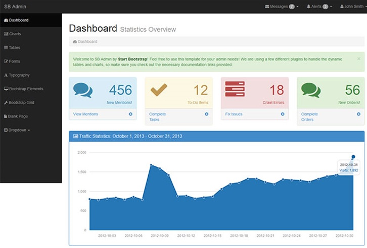This screenshot has height=248, width=367.
Task: Click the arrow icon beside Complete Orders
Action: click(358, 114)
